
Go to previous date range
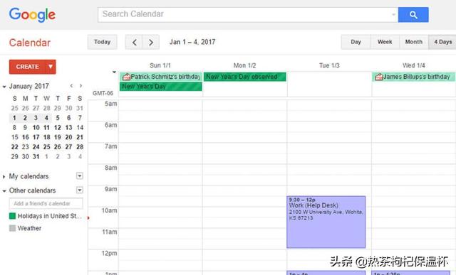click(x=134, y=43)
